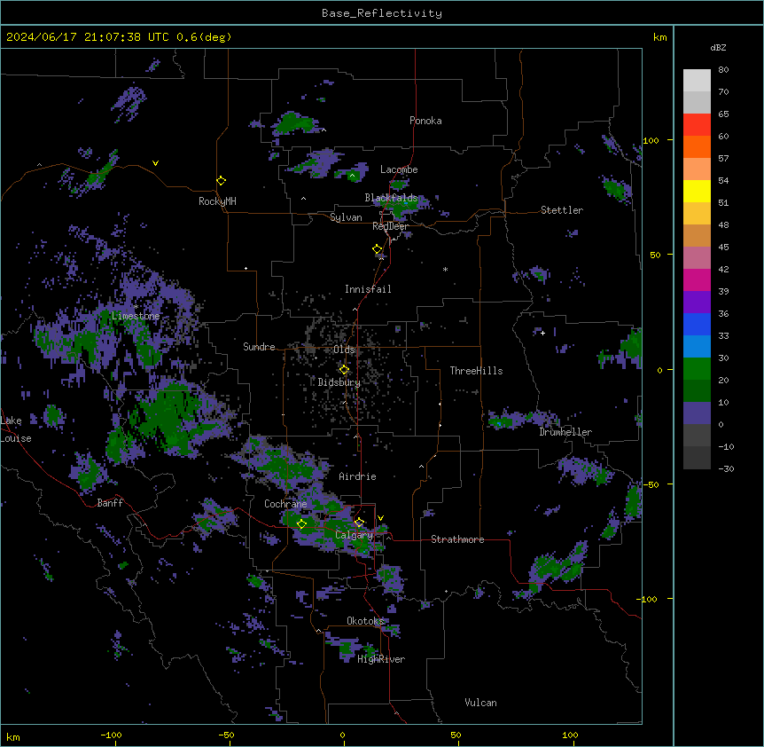Click the dBZ legend value -30

tap(726, 469)
